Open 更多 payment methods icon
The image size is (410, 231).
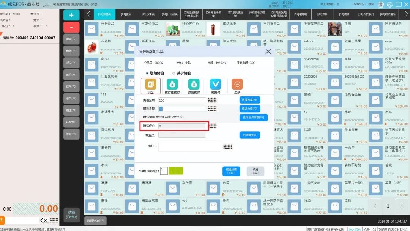237,86
